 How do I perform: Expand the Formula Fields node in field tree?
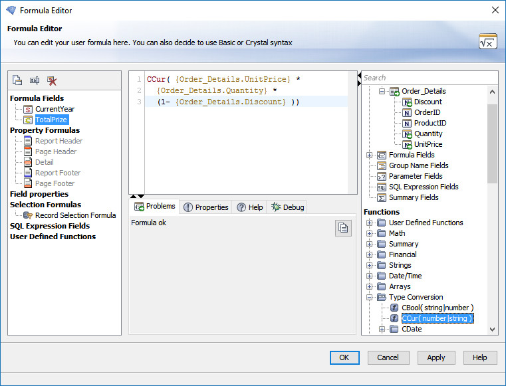[x=370, y=155]
